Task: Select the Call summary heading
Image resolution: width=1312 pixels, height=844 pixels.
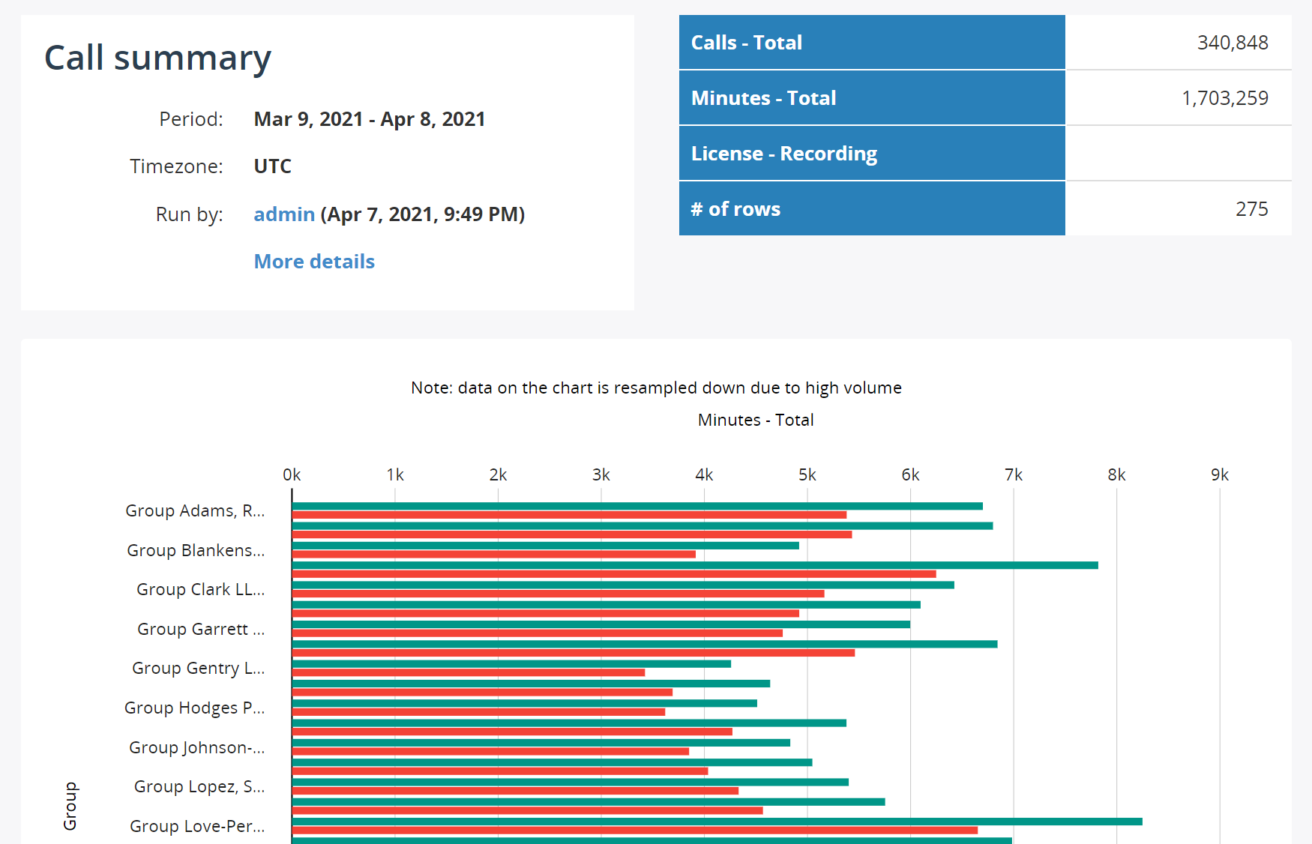Action: pos(157,58)
